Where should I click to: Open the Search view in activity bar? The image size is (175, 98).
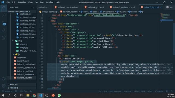(x=4, y=16)
